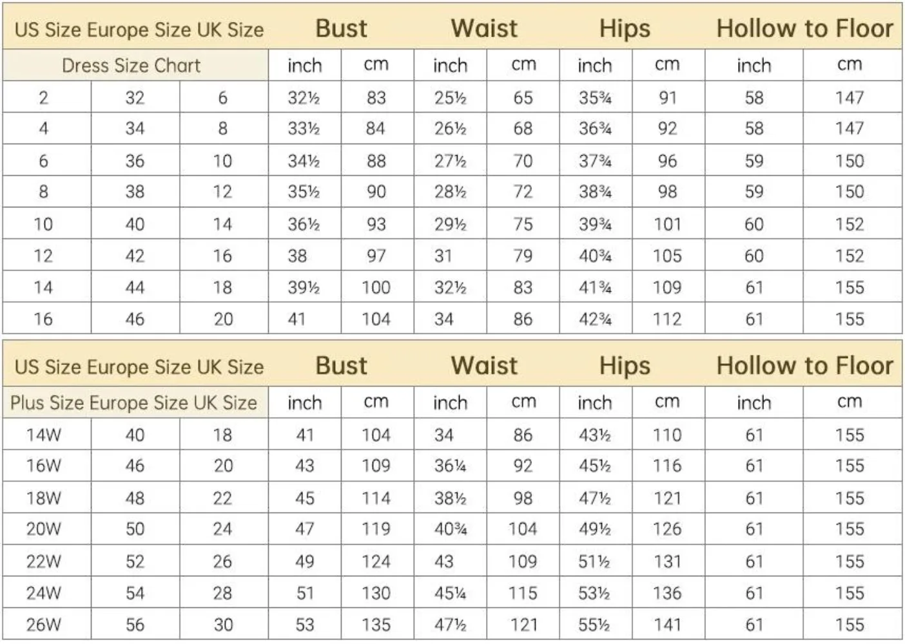This screenshot has height=644, width=905.
Task: Select UK size 30 cell
Action: pos(223,624)
